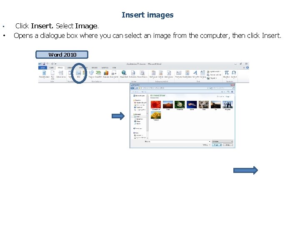This screenshot has height=225, width=300.
Task: Click the back arrow in the file dialog
Action: (132, 88)
